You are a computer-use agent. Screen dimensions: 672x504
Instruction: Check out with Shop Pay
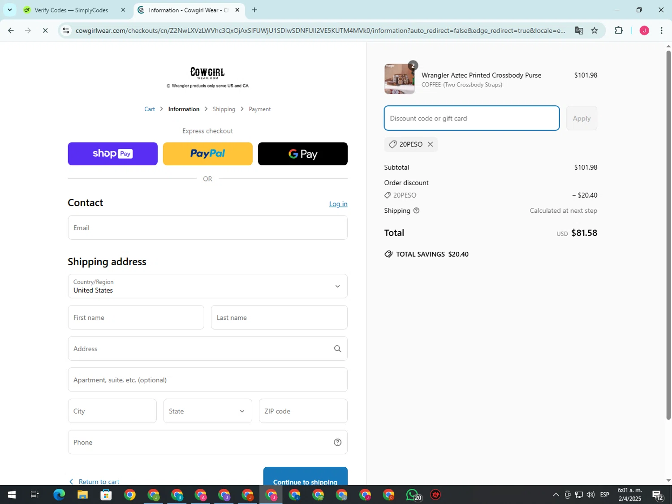pos(112,154)
